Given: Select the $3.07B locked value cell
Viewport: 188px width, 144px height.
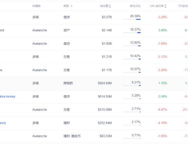Looking at the screenshot, I should click(107, 17).
